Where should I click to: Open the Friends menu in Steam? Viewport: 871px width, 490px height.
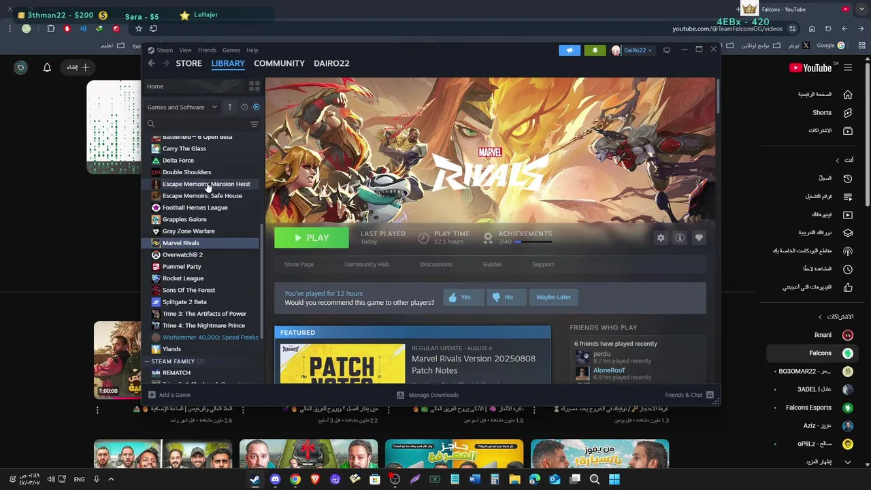click(x=207, y=50)
